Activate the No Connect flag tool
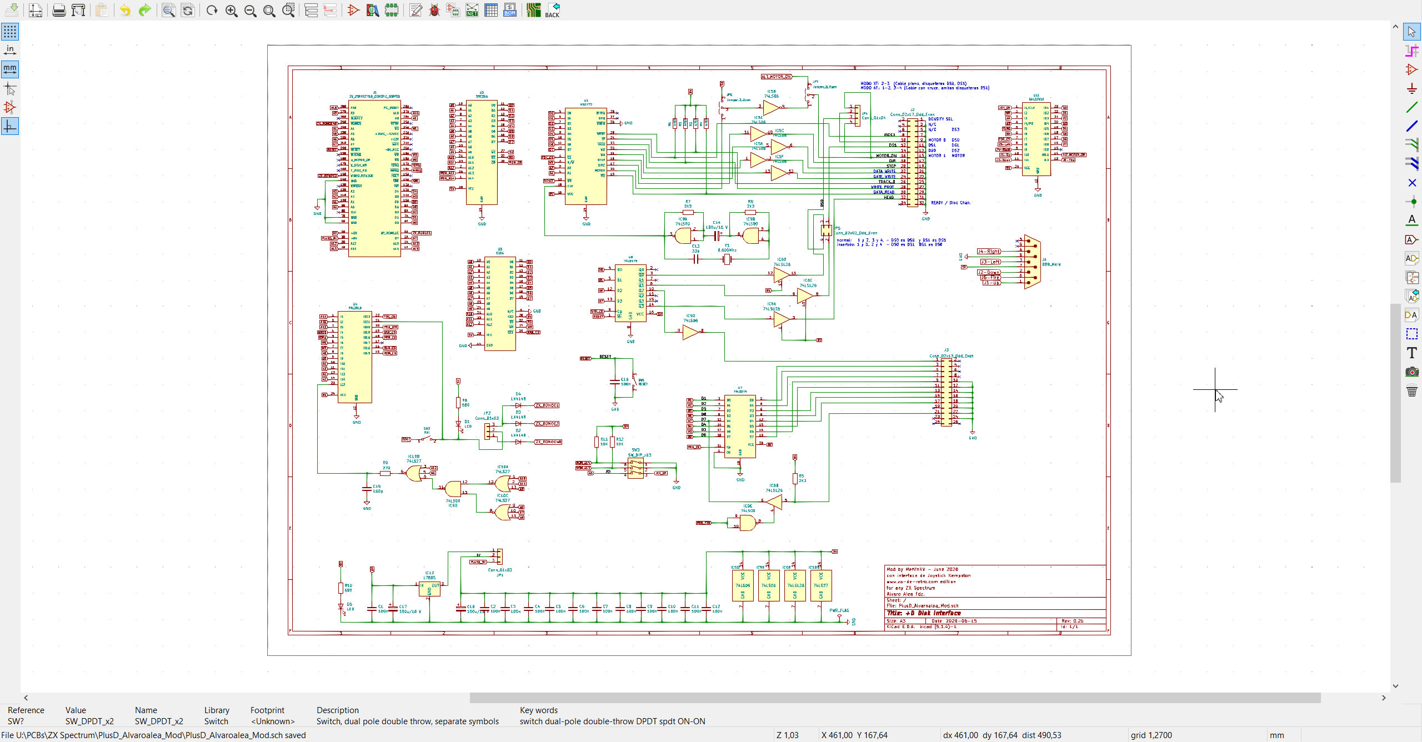This screenshot has width=1422, height=742. click(x=1411, y=183)
